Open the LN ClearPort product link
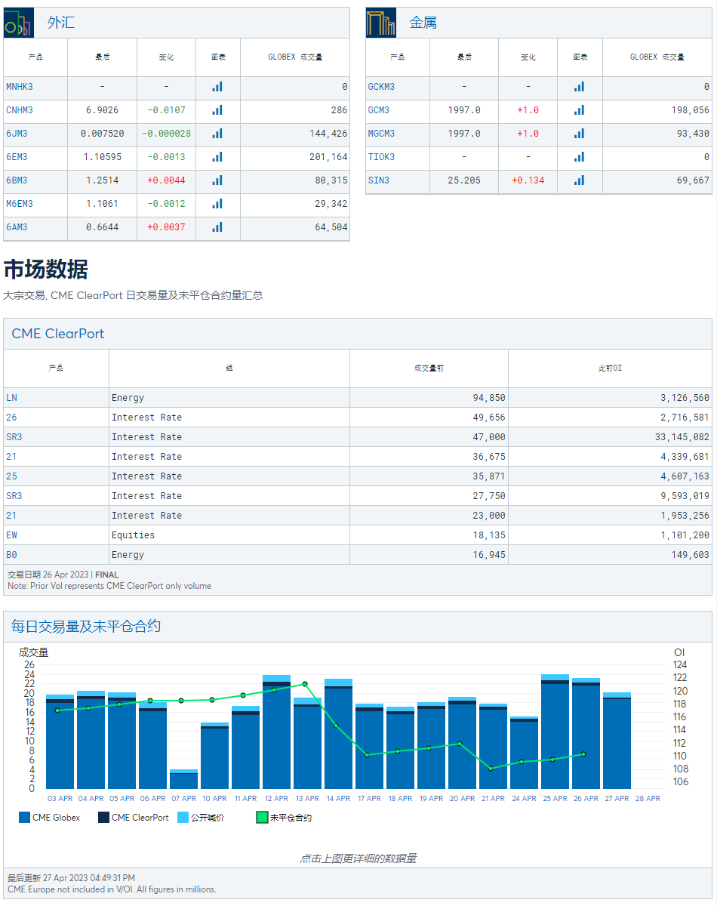 [11, 398]
